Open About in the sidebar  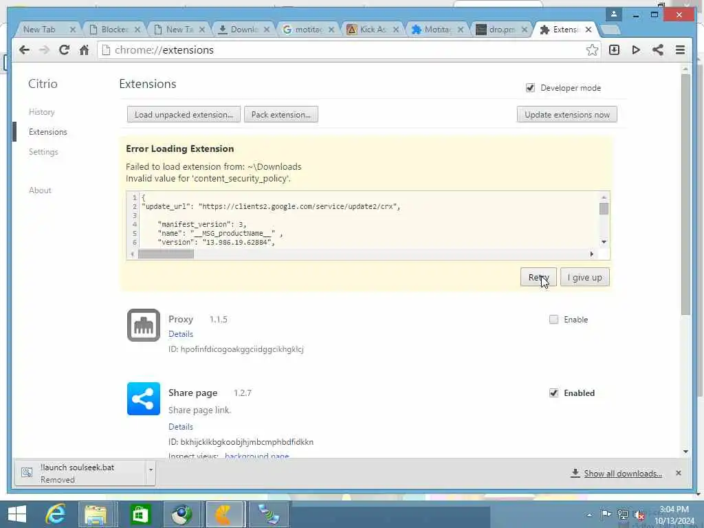(40, 190)
